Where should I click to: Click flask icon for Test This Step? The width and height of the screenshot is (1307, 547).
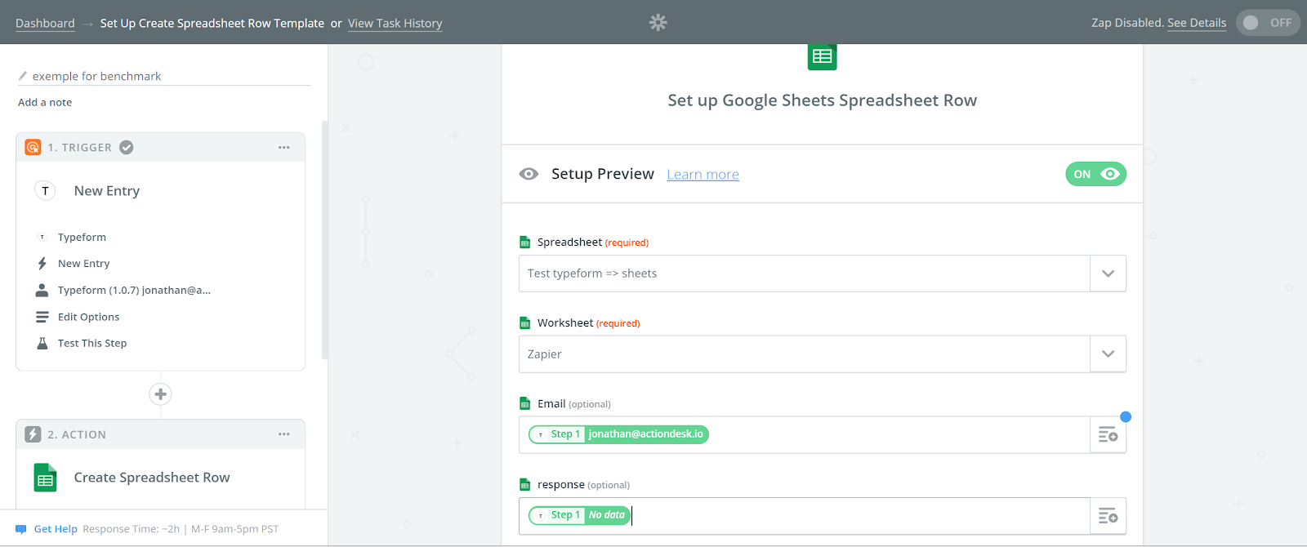[x=42, y=344]
